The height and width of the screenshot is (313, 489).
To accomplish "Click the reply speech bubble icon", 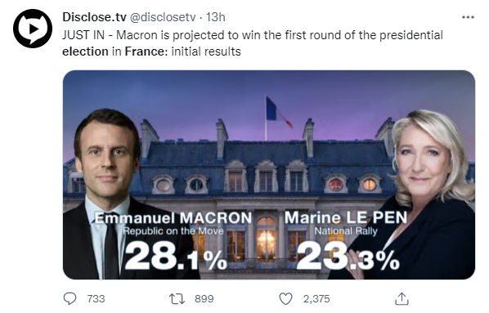I will [x=70, y=298].
